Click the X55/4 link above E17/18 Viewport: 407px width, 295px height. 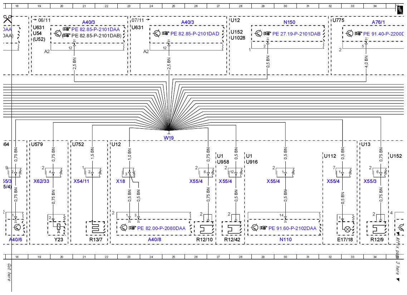pos(333,181)
